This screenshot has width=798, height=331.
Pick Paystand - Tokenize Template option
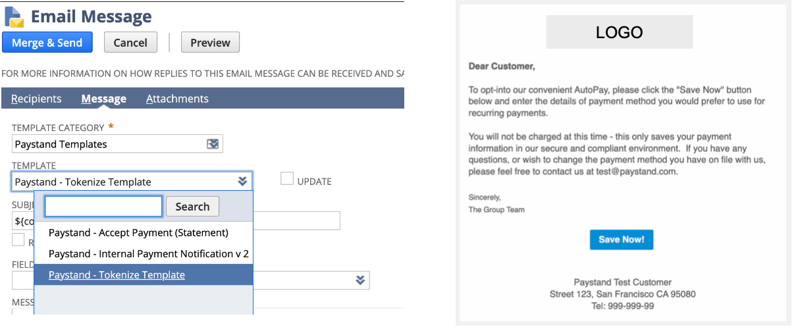tap(144, 274)
